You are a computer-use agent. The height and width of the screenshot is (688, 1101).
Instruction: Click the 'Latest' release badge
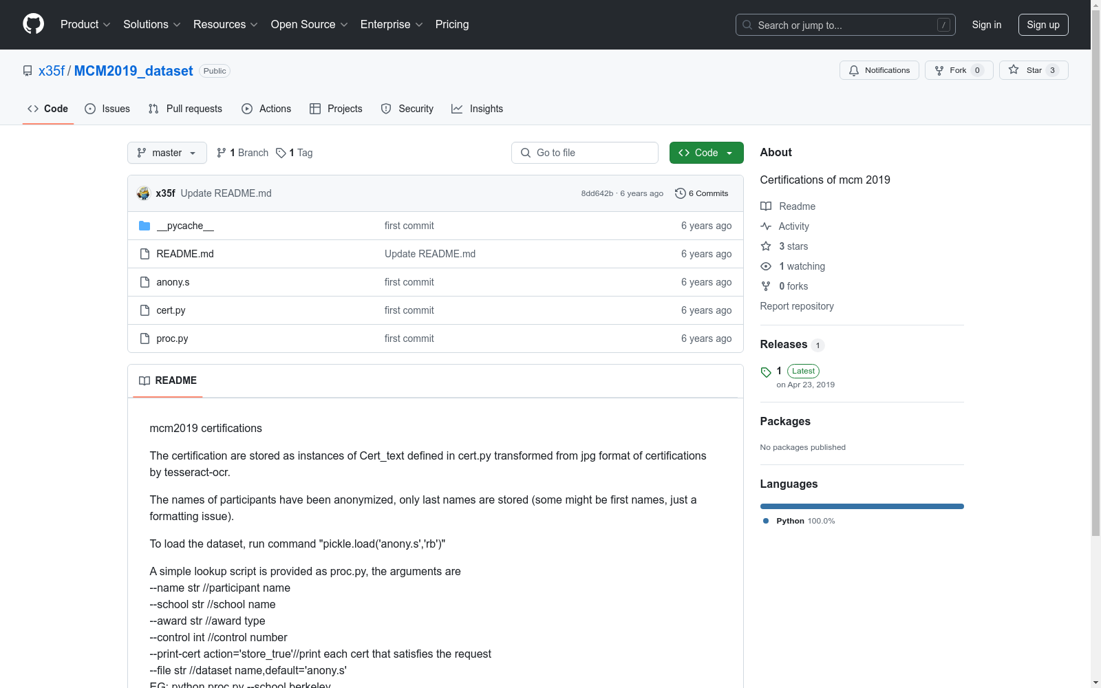pos(803,371)
